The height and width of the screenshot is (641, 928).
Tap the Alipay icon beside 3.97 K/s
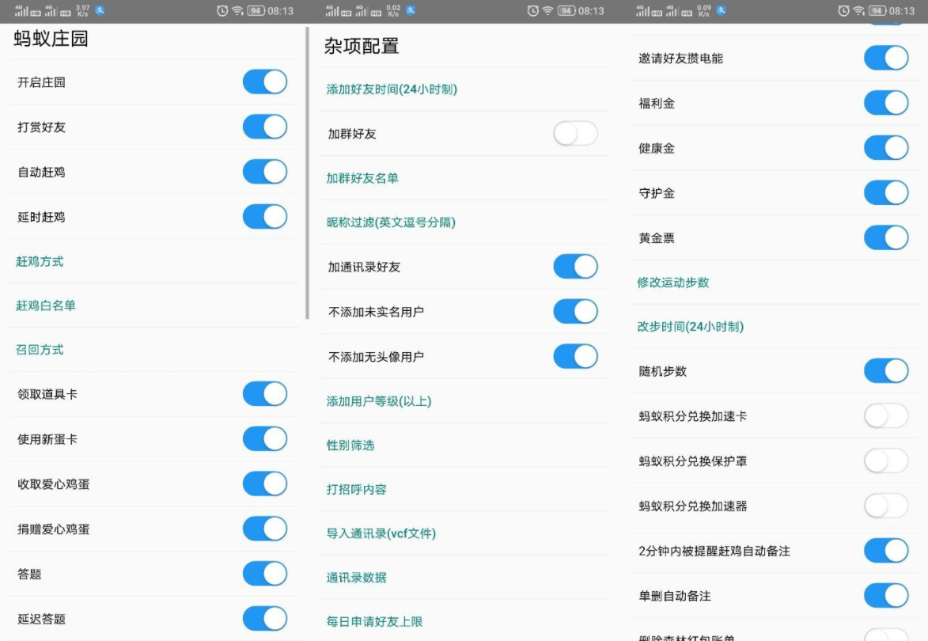100,10
